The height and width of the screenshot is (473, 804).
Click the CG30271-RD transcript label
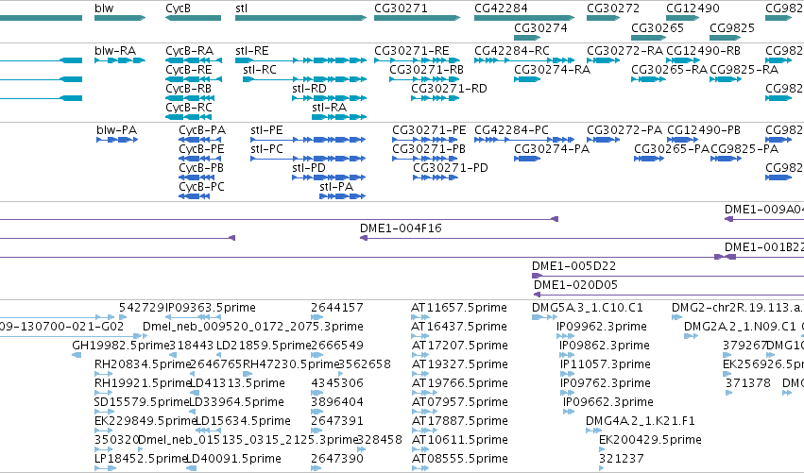[449, 89]
